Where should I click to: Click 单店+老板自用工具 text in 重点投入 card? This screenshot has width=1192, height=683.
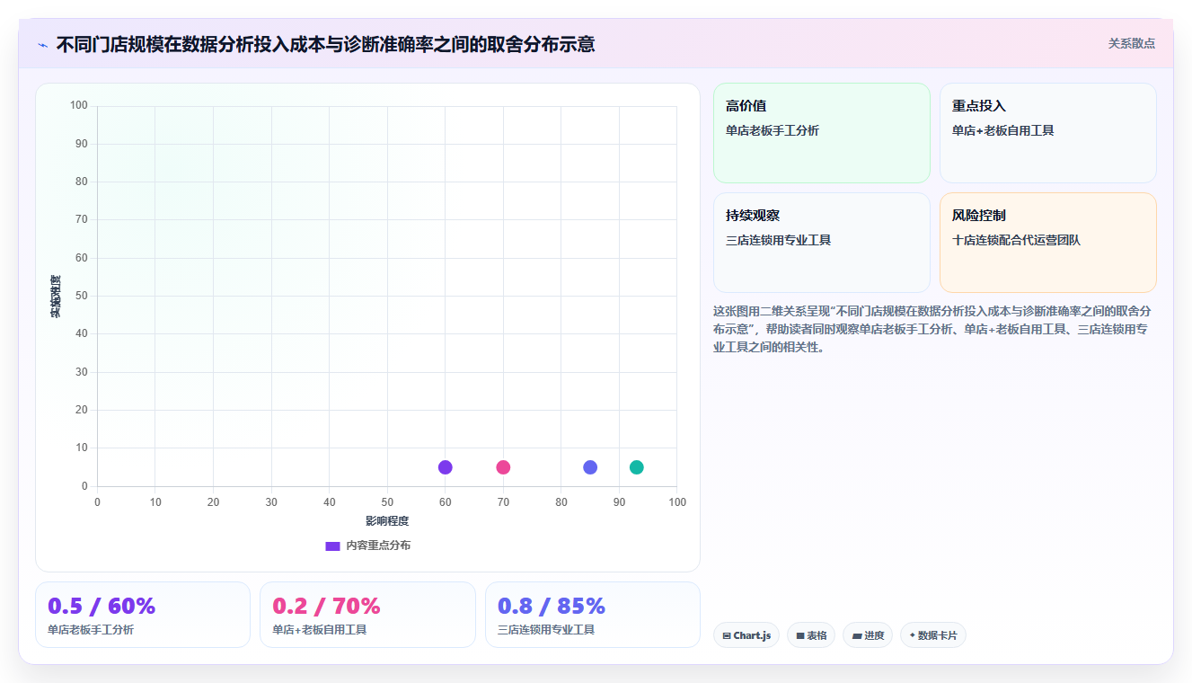click(1003, 131)
